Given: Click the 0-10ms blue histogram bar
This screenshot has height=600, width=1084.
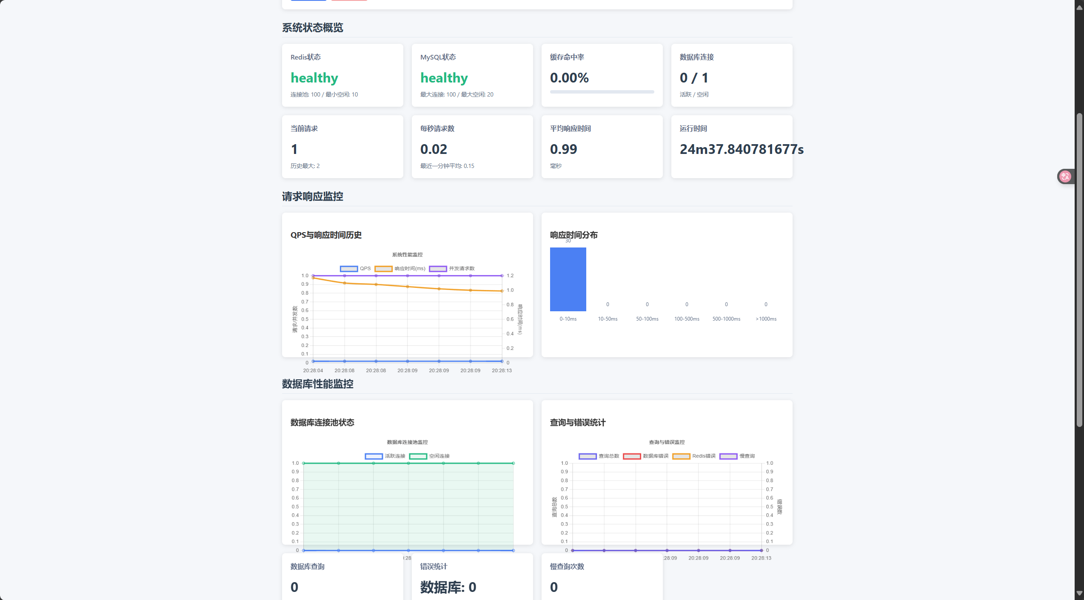Looking at the screenshot, I should [x=568, y=279].
